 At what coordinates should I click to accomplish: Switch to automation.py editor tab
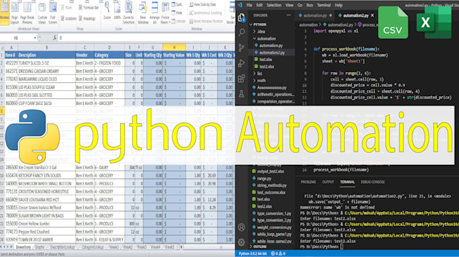coord(315,15)
